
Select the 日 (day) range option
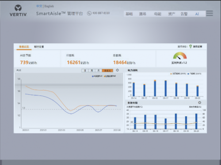[85, 71]
